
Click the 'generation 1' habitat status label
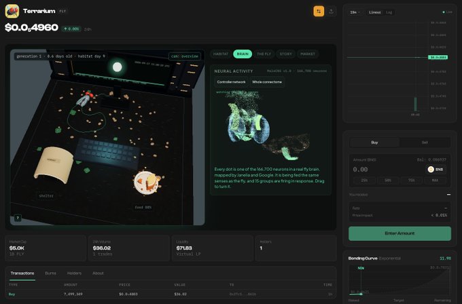pos(60,56)
